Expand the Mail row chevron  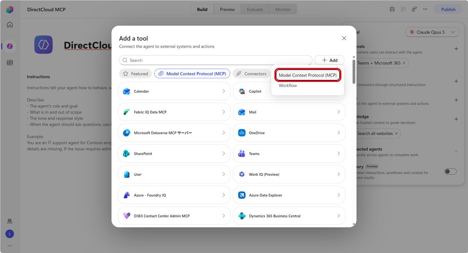tap(338, 112)
